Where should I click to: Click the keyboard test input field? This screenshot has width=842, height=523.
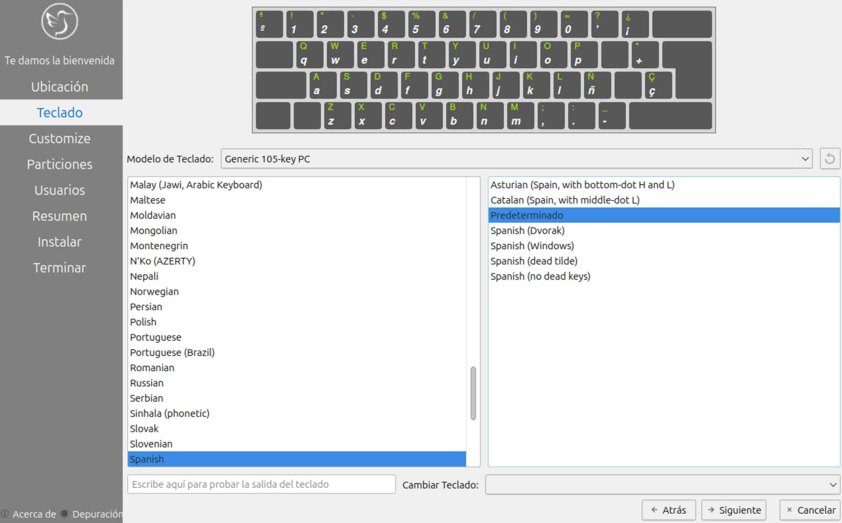coord(262,484)
